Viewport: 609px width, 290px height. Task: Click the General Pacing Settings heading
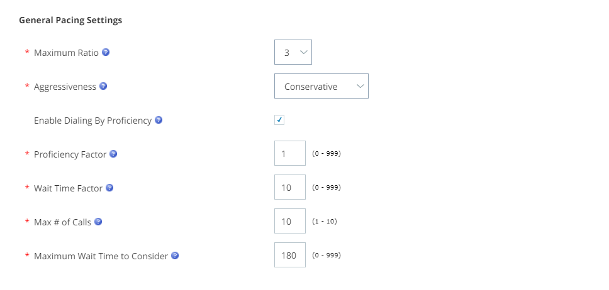coord(70,20)
